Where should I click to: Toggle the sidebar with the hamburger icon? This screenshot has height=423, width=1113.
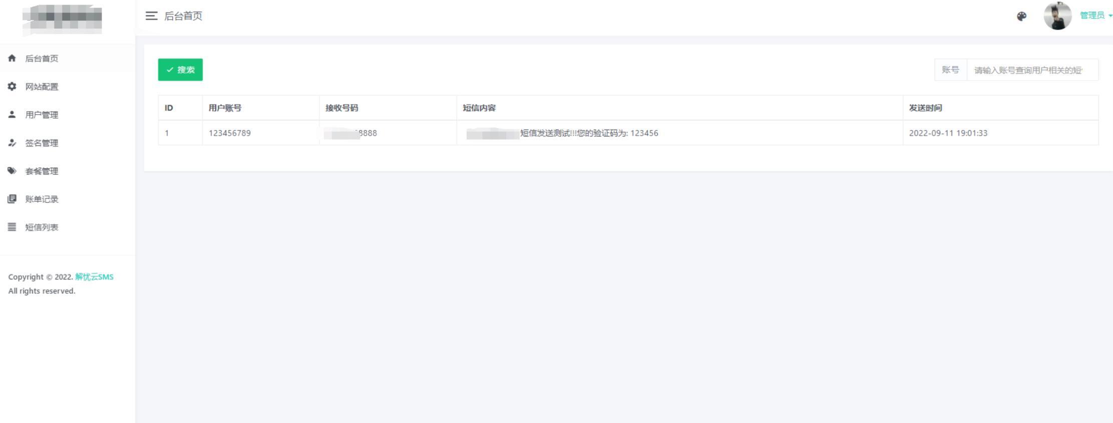pos(151,16)
